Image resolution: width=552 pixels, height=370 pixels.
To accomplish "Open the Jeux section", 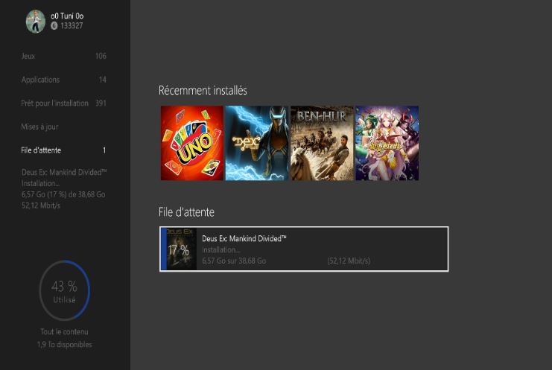I will coord(64,56).
